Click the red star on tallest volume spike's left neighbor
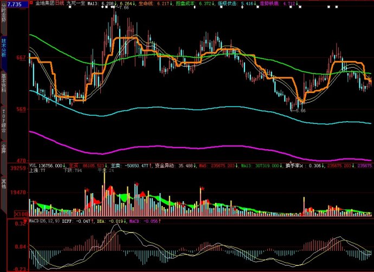Viewport: 374px width, 272px height. 87,190
